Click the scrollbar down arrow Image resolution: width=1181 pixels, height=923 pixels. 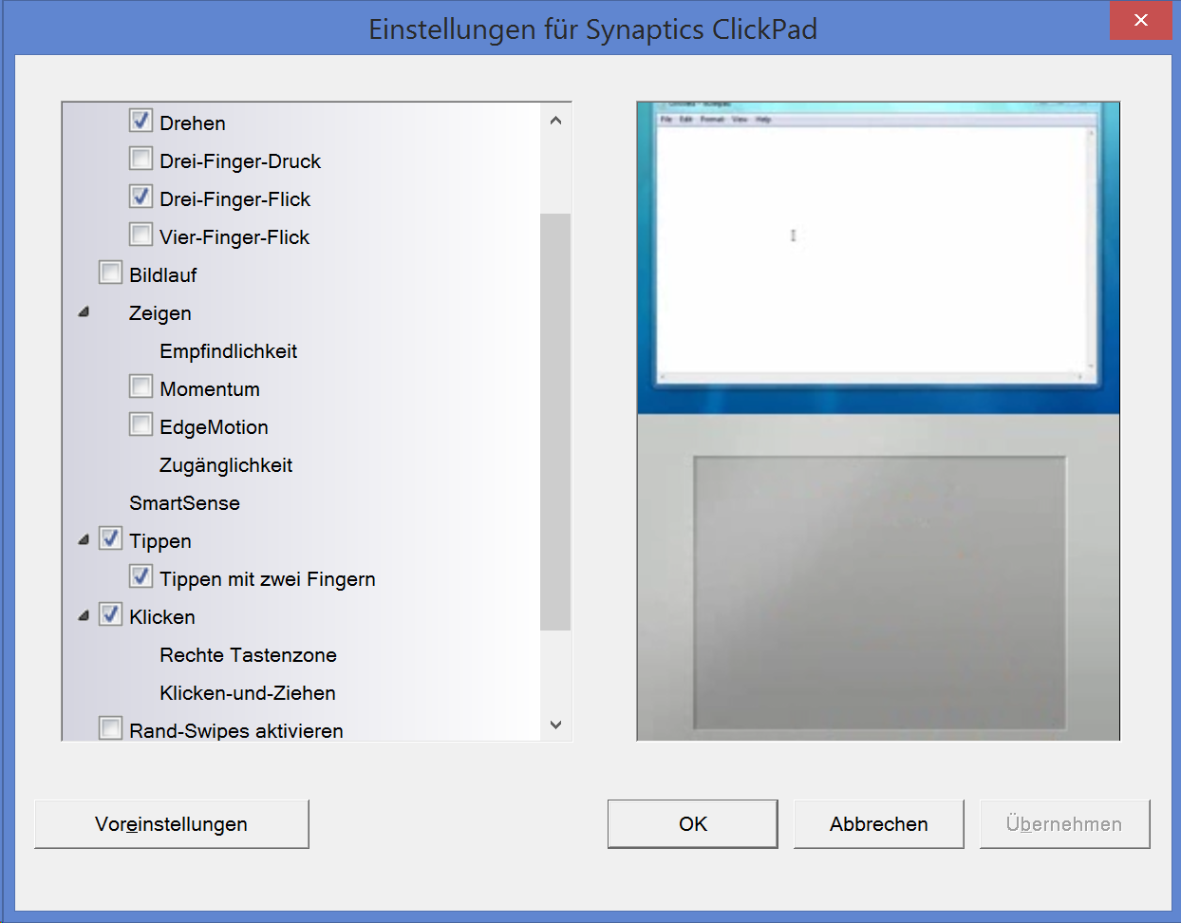tap(555, 725)
